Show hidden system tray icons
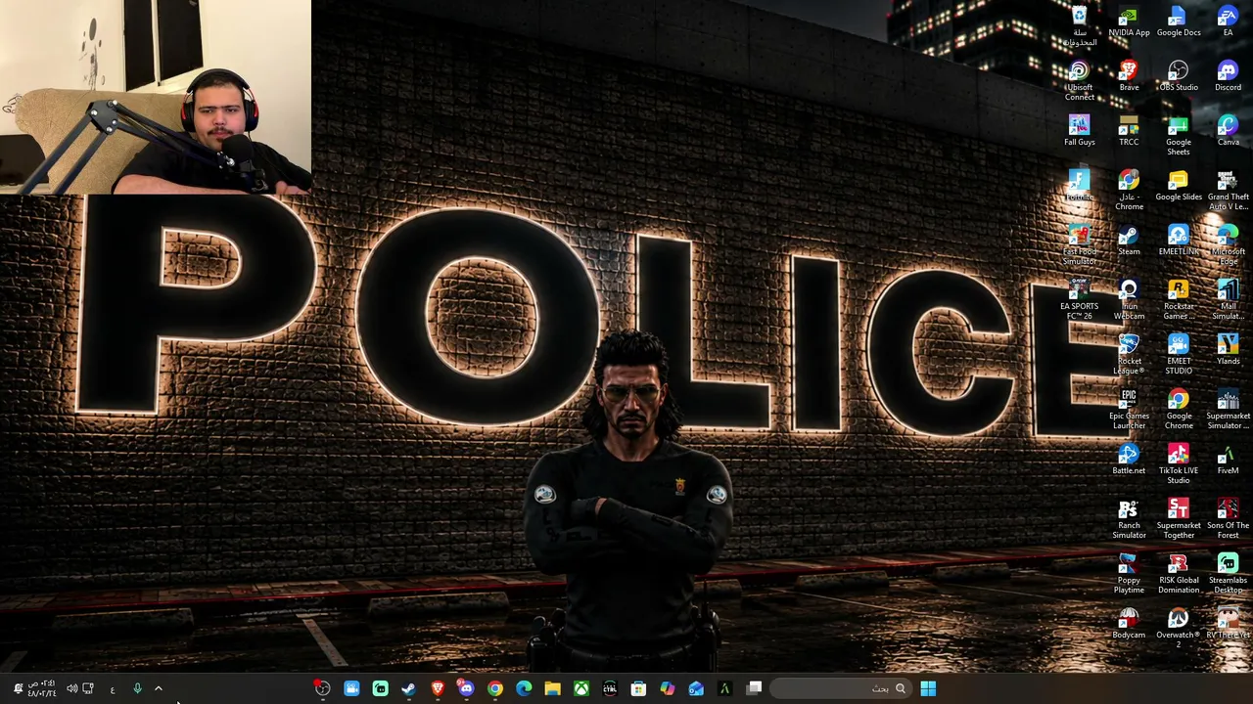This screenshot has width=1253, height=704. pos(159,688)
